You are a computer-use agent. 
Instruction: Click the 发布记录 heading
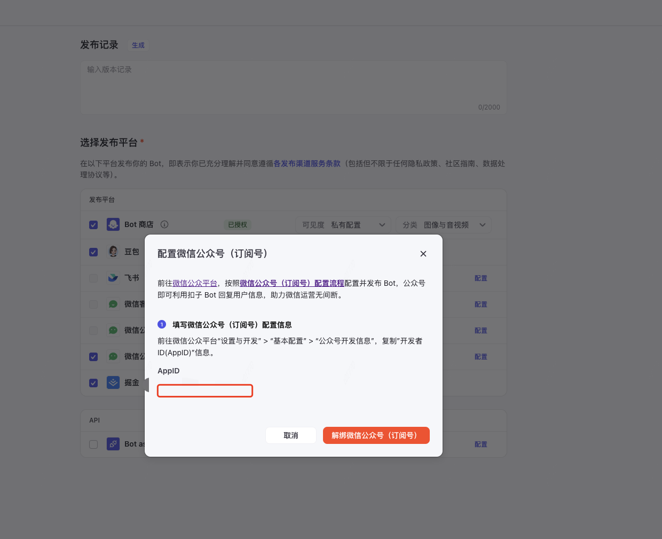[x=99, y=45]
